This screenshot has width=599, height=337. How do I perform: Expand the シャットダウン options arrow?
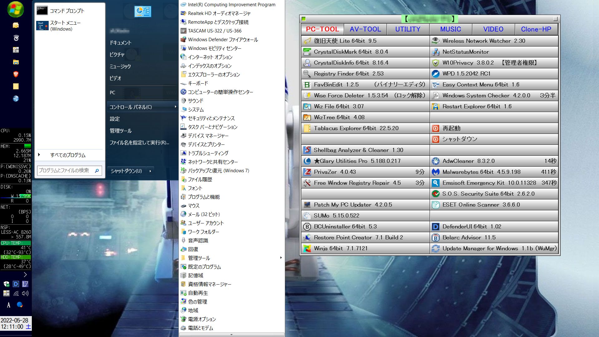coord(150,171)
